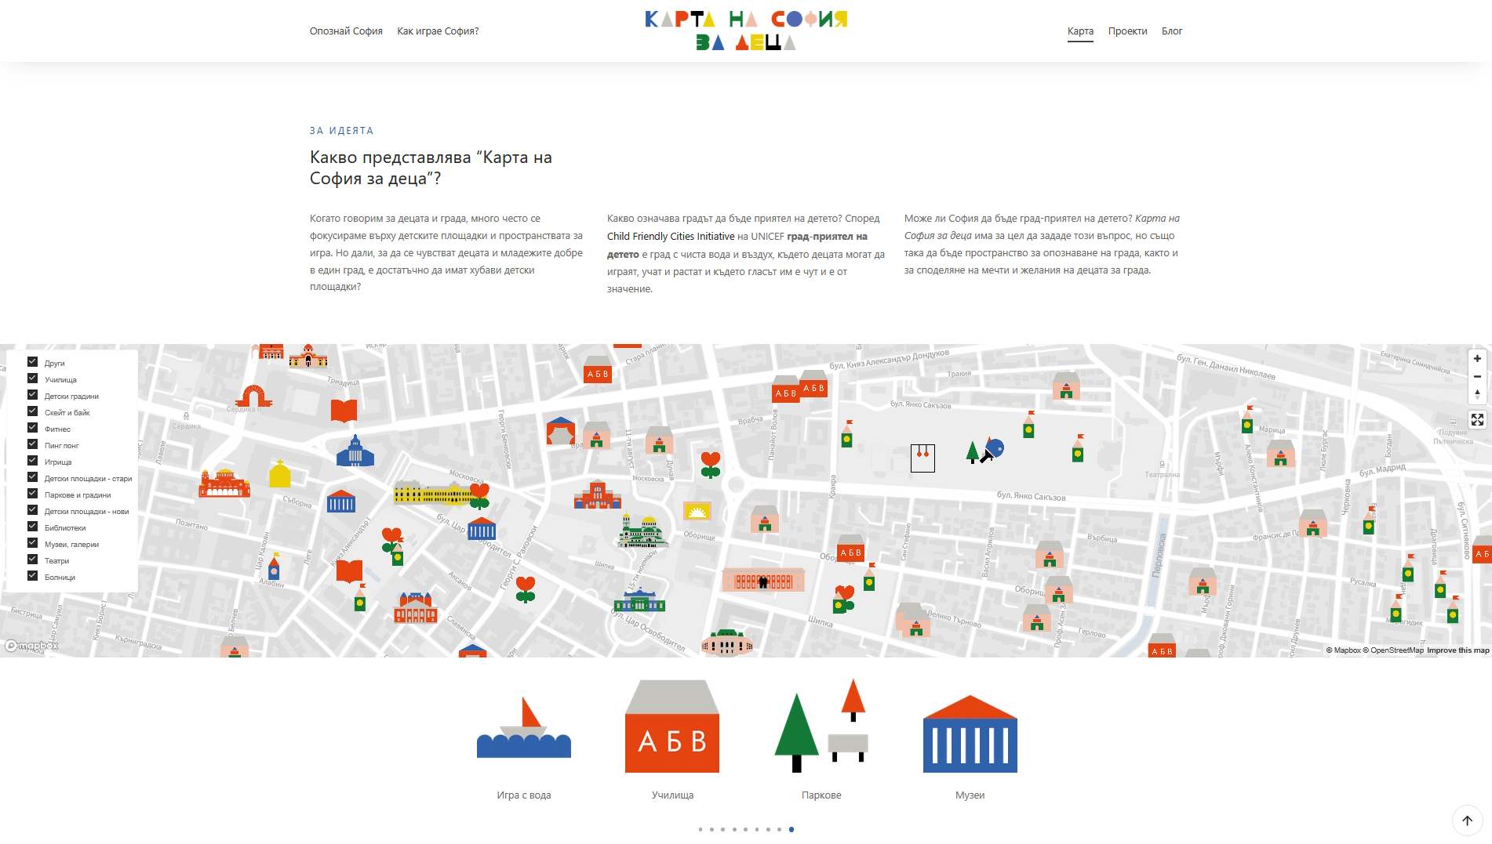Toggle the Скейт и байк checkbox

click(32, 411)
